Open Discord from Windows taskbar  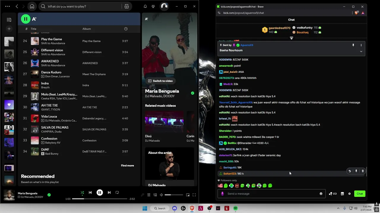click(175, 208)
